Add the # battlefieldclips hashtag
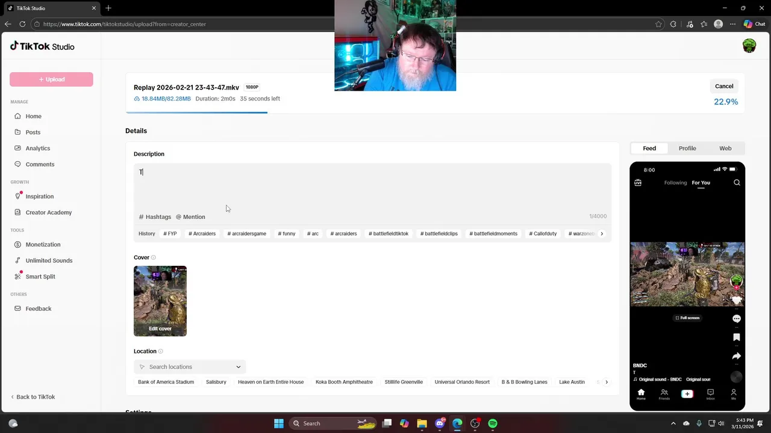 (439, 233)
